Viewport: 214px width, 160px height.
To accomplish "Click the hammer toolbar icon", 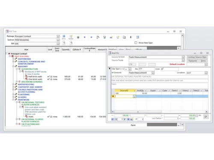I will (98, 37).
